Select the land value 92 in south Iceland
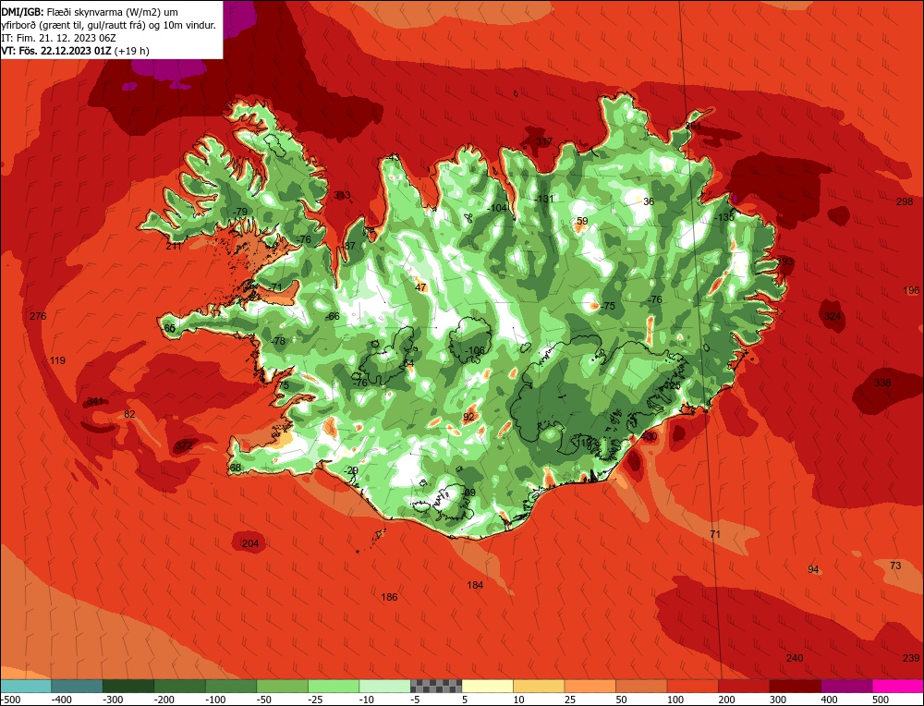The height and width of the screenshot is (706, 924). tap(468, 418)
